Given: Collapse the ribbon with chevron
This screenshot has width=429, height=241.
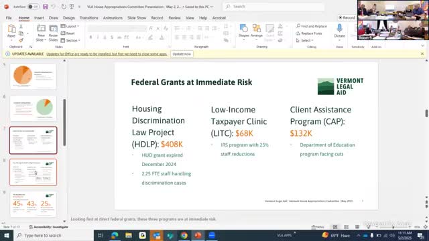Looking at the screenshot, I should 422,46.
